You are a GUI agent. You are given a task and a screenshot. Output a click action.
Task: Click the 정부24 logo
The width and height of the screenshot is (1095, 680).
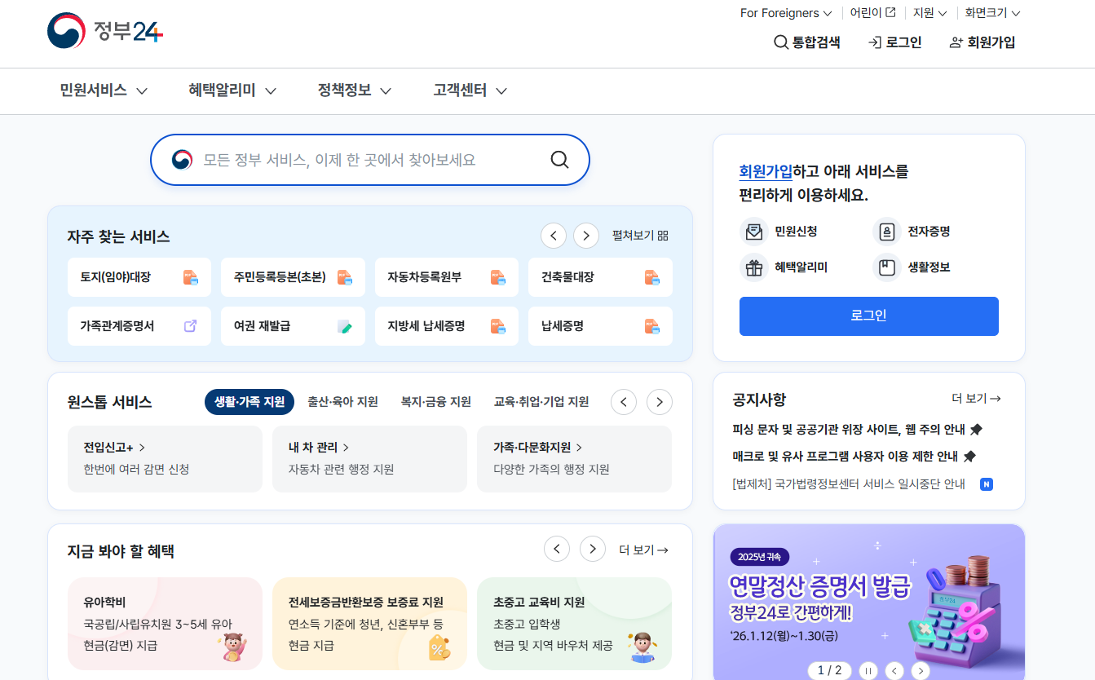point(104,29)
